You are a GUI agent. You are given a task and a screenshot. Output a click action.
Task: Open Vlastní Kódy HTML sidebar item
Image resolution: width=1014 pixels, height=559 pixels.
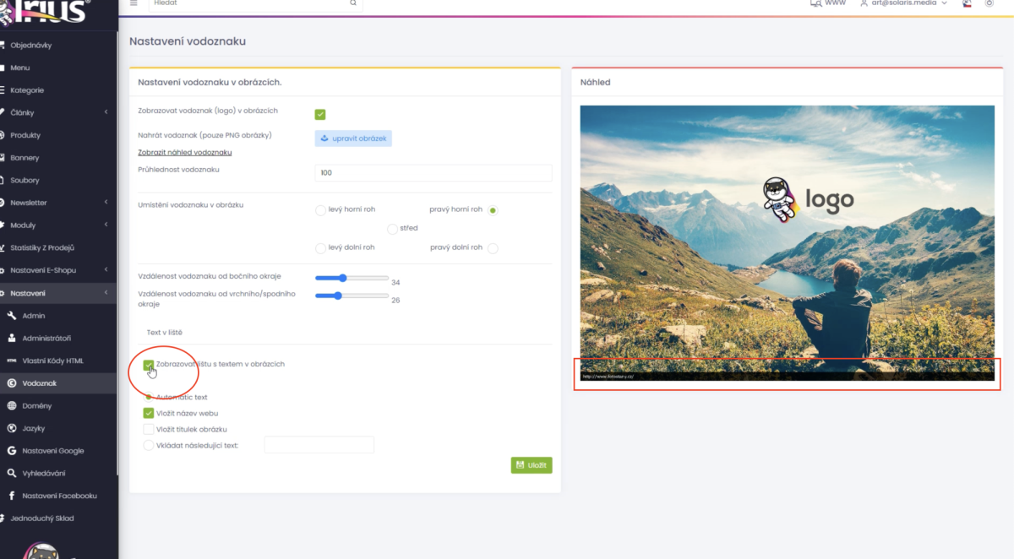pyautogui.click(x=59, y=361)
